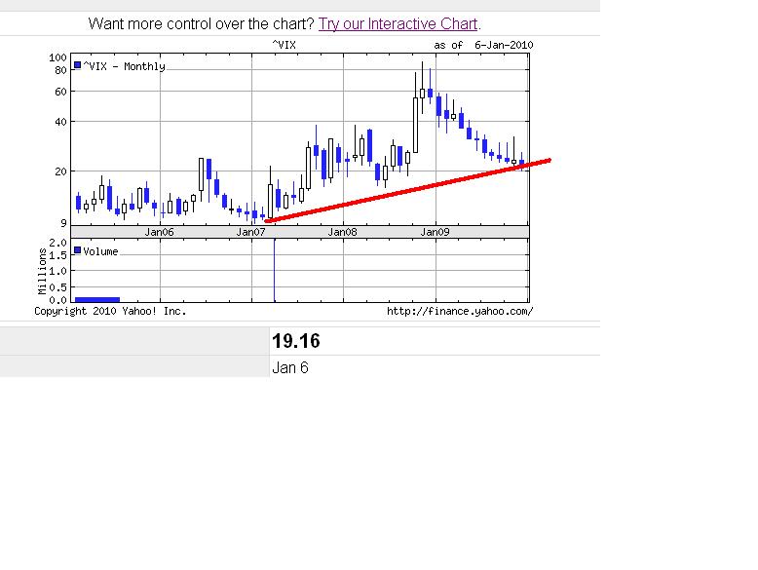Click the '60' price axis label
Image resolution: width=758 pixels, height=570 pixels.
[61, 92]
